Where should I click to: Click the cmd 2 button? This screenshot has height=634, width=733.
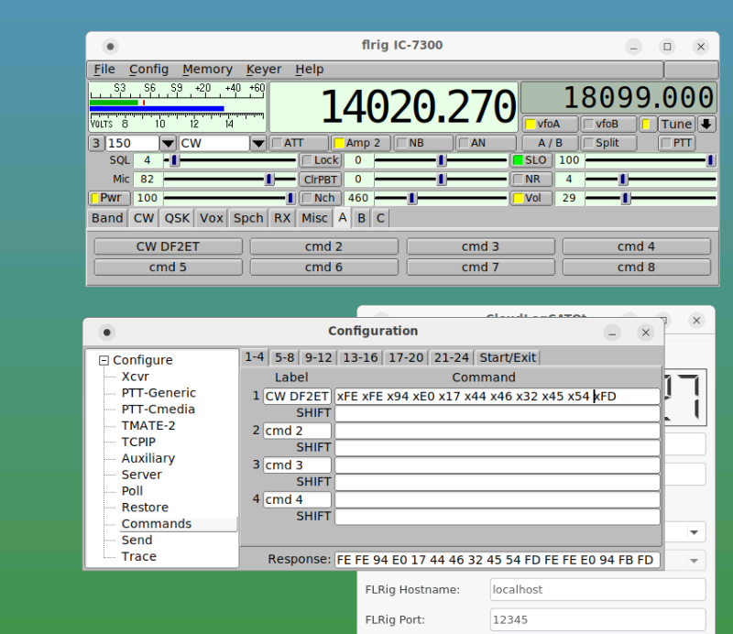coord(324,246)
